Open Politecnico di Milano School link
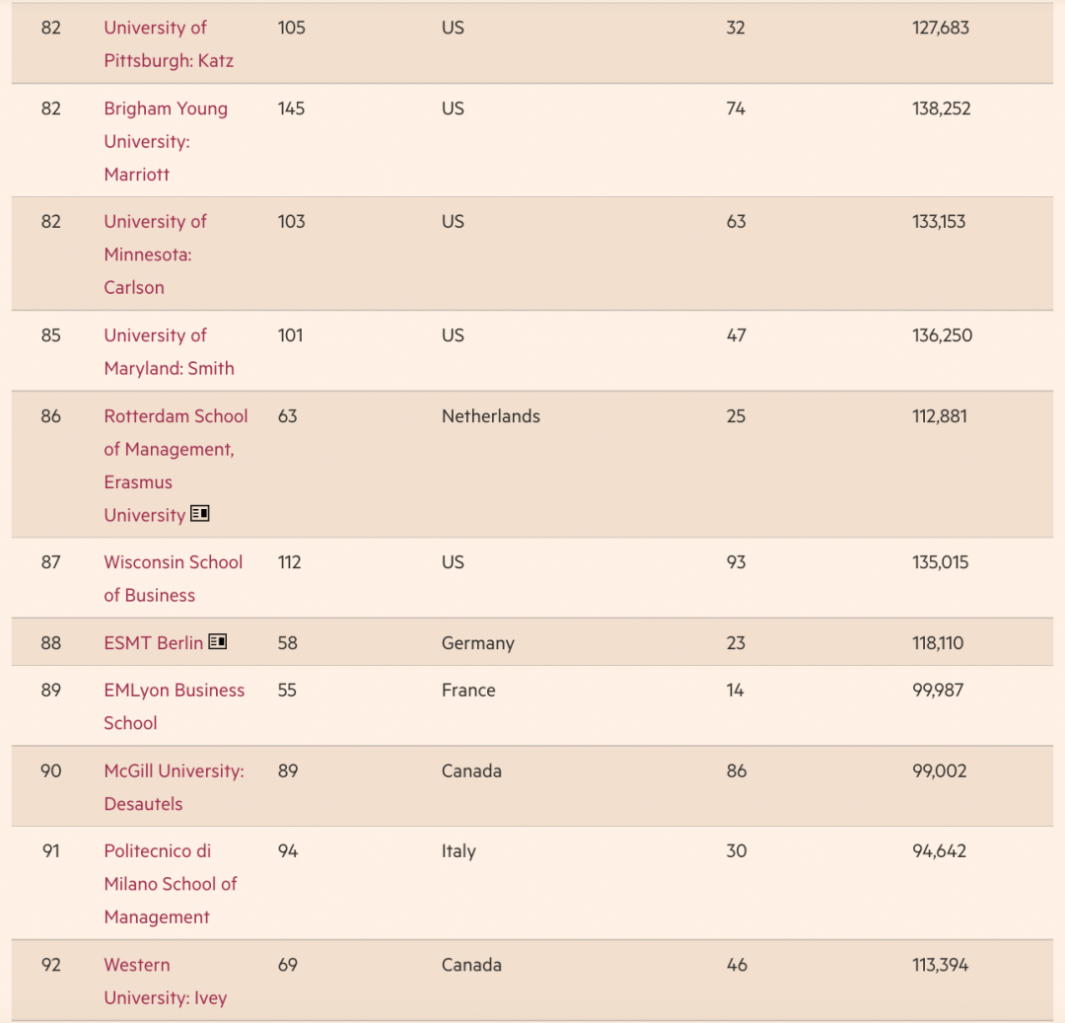Viewport: 1065px width, 1023px height. pos(171,884)
